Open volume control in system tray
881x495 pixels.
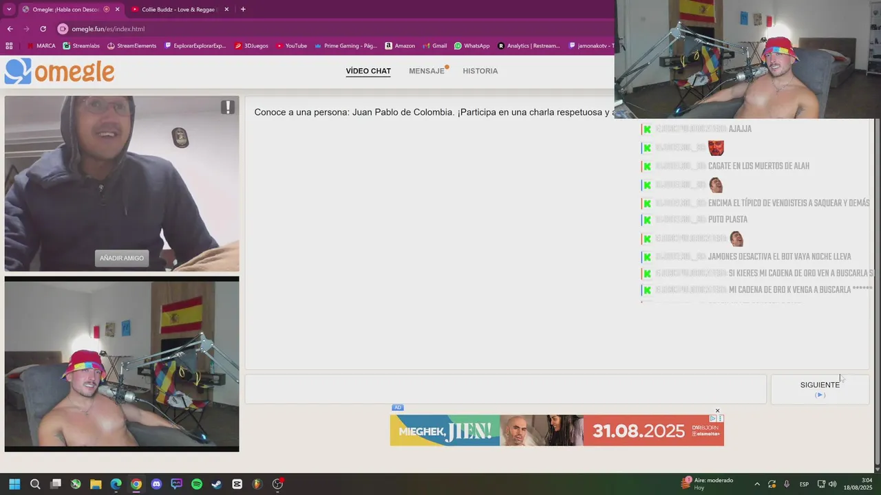pyautogui.click(x=832, y=484)
